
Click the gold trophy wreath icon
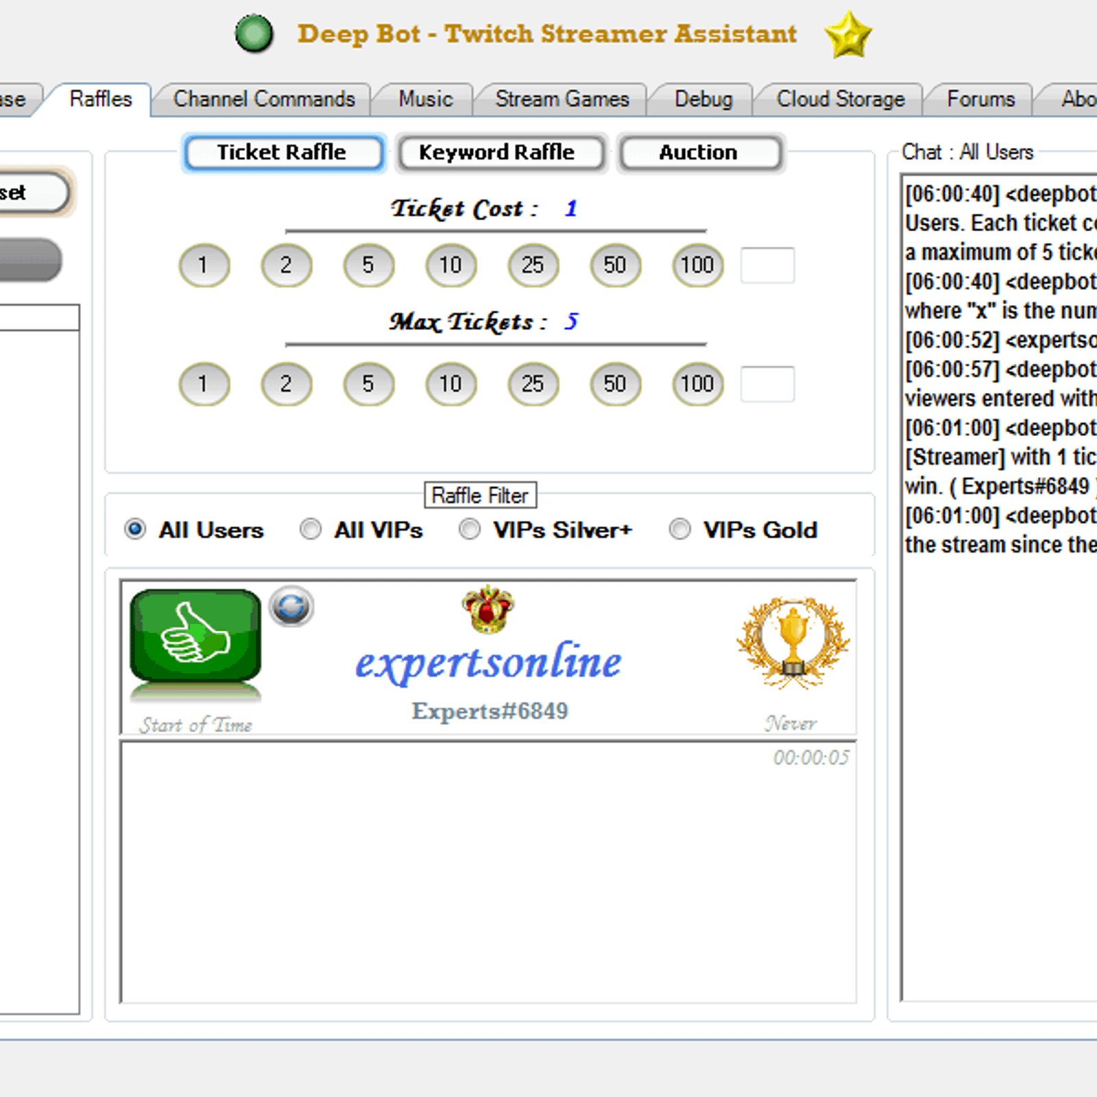pyautogui.click(x=793, y=642)
